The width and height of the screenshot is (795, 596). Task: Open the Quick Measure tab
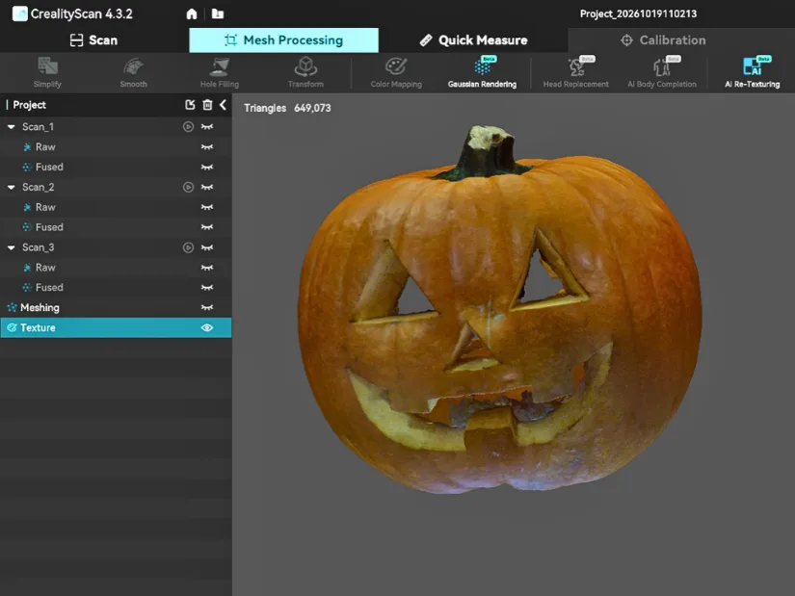coord(473,40)
